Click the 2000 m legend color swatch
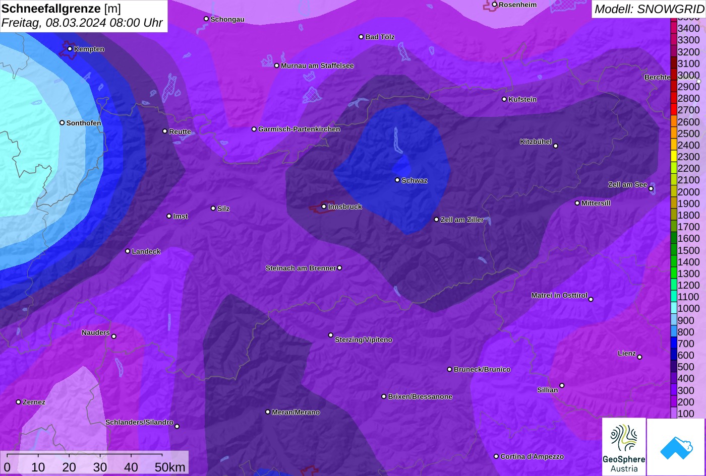Image resolution: width=706 pixels, height=476 pixels. pos(674,192)
